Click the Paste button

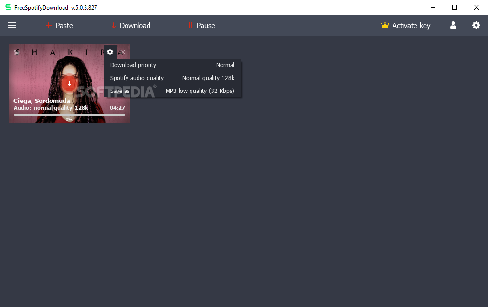coord(59,25)
